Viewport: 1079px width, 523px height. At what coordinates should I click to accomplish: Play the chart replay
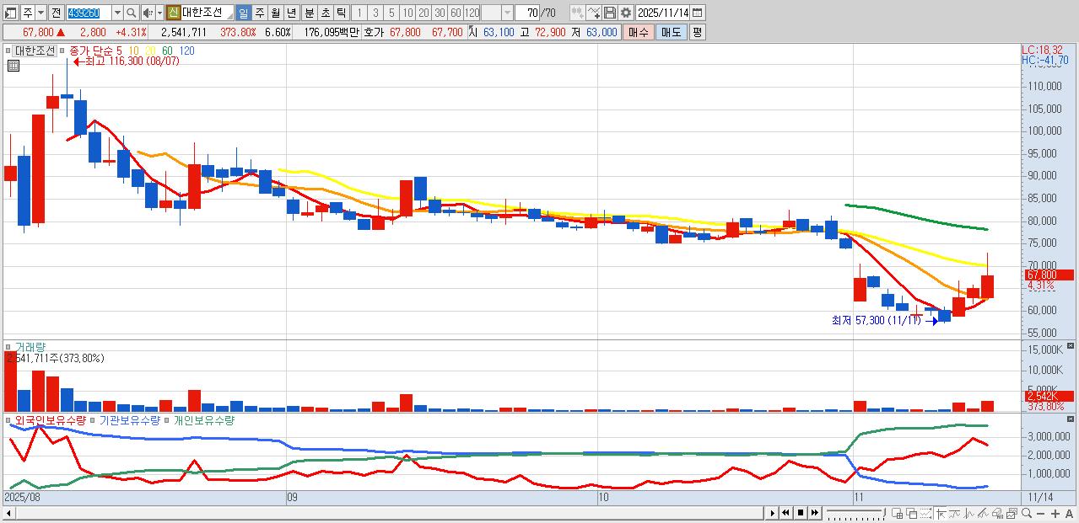click(x=773, y=513)
